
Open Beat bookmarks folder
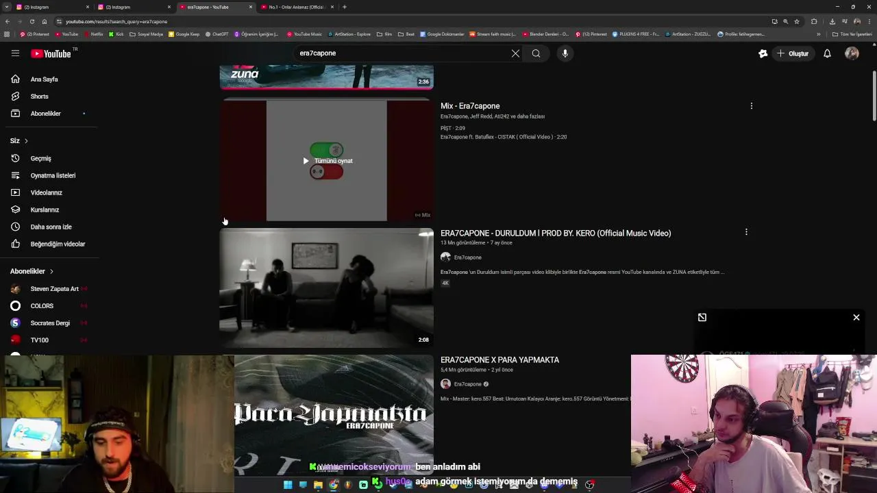coord(406,34)
